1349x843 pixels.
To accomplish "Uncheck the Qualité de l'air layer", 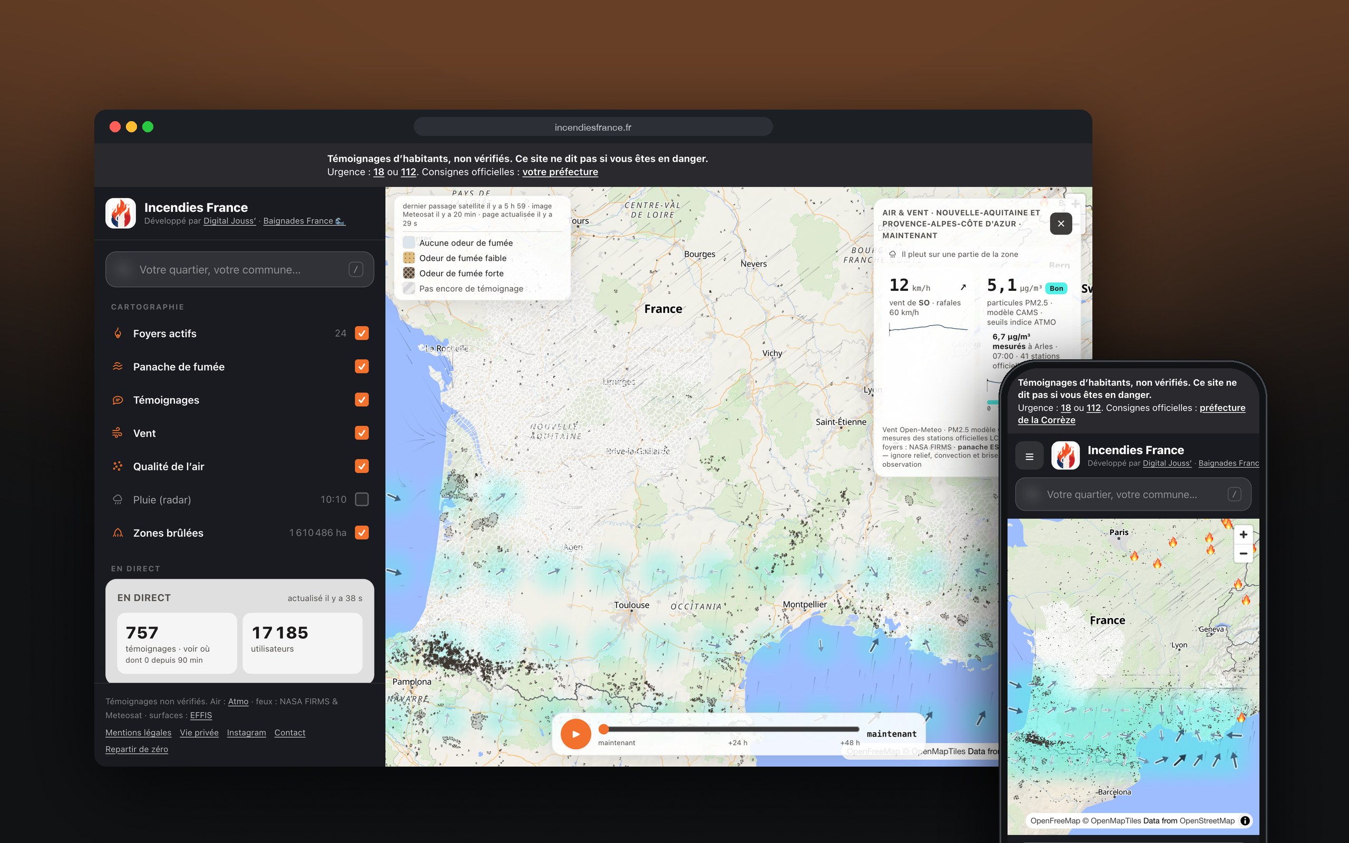I will [362, 466].
